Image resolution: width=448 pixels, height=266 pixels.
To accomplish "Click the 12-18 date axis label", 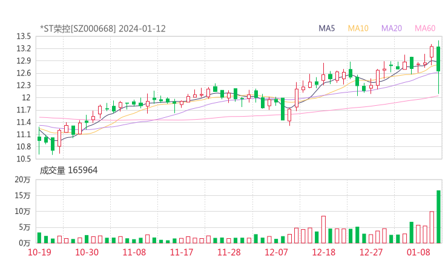I will (324, 252).
